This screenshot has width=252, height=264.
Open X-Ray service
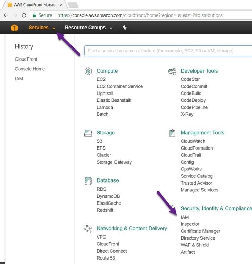(x=187, y=114)
